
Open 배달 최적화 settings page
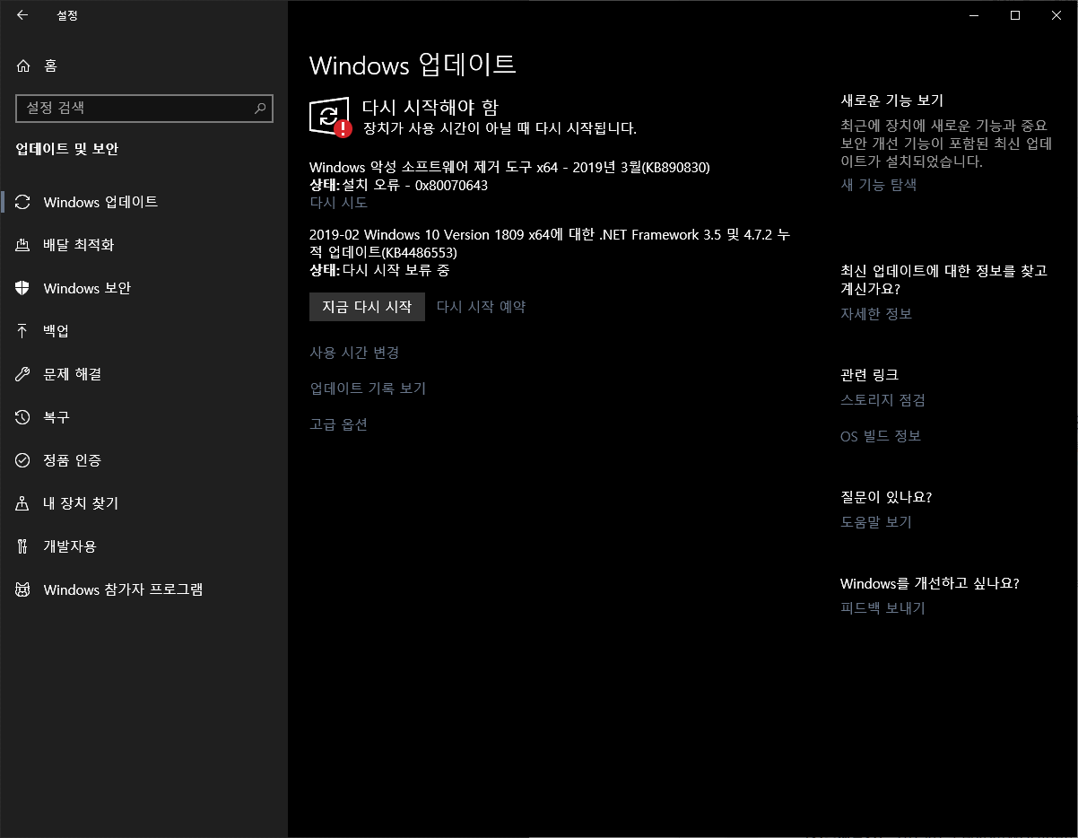[x=143, y=245]
